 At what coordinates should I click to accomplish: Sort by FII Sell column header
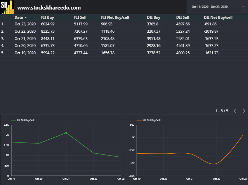click(x=80, y=17)
